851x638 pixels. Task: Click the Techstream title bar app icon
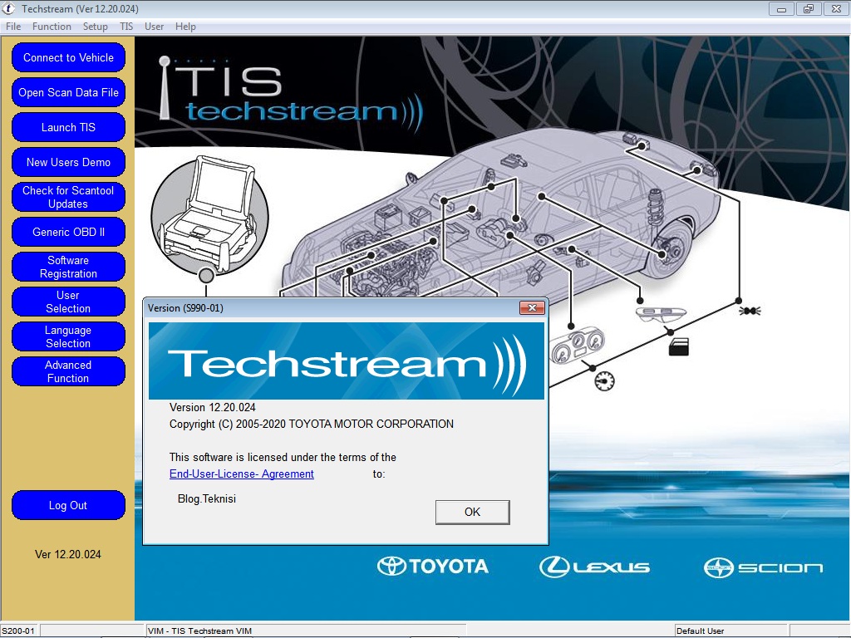pos(9,8)
